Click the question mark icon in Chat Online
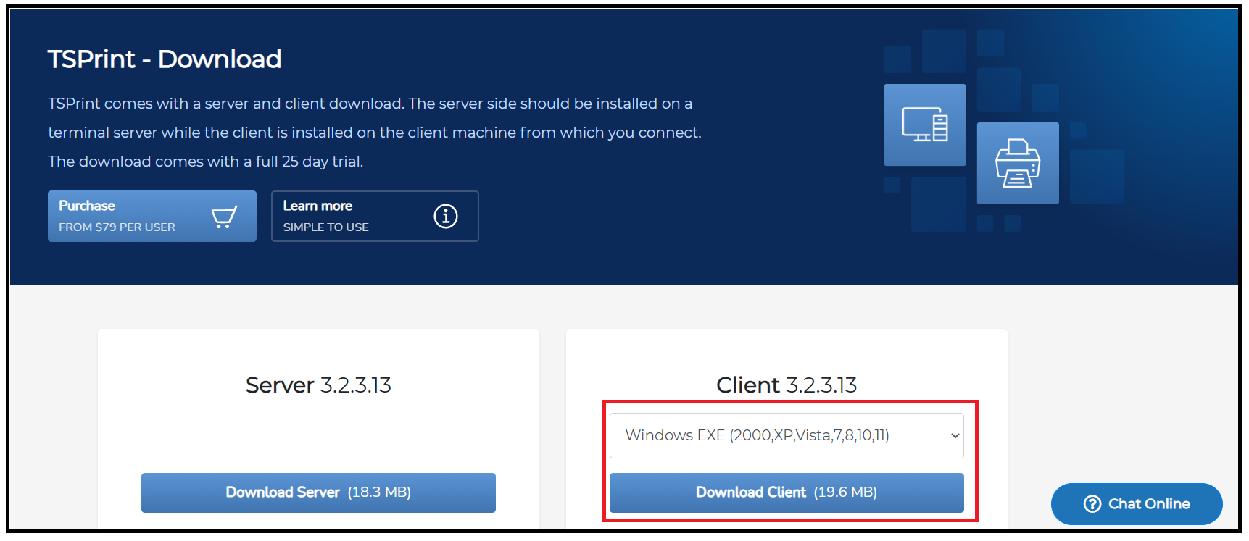Image resolution: width=1249 pixels, height=541 pixels. (1092, 504)
